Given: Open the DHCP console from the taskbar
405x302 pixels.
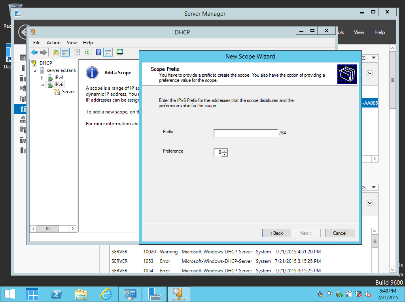Looking at the screenshot, I should (179, 294).
